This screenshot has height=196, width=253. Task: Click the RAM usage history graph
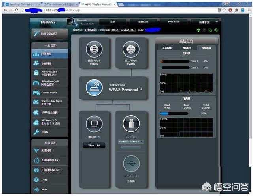click(x=186, y=128)
